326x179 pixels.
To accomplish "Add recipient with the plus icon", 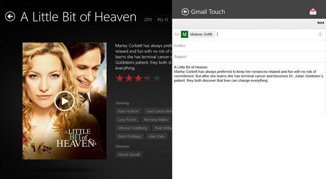I will (x=320, y=34).
